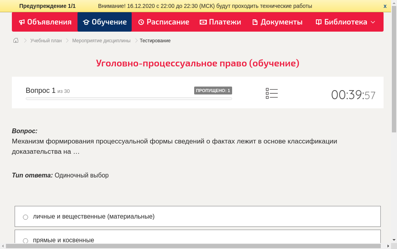Go to the Платежи section
This screenshot has height=249, width=397.
pyautogui.click(x=225, y=22)
